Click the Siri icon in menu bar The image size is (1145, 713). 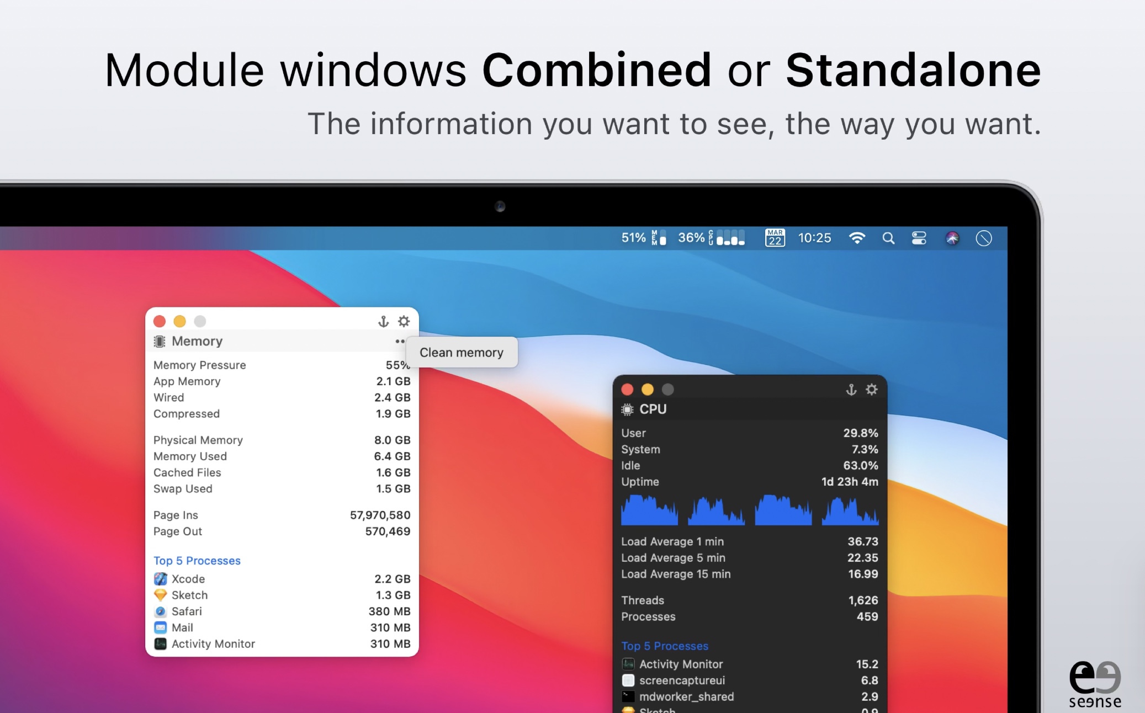(952, 238)
